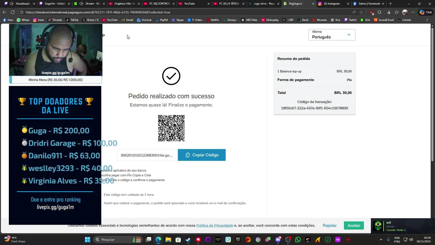This screenshot has height=245, width=435.
Task: Open Epic Games from taskbar
Action: pos(238,240)
